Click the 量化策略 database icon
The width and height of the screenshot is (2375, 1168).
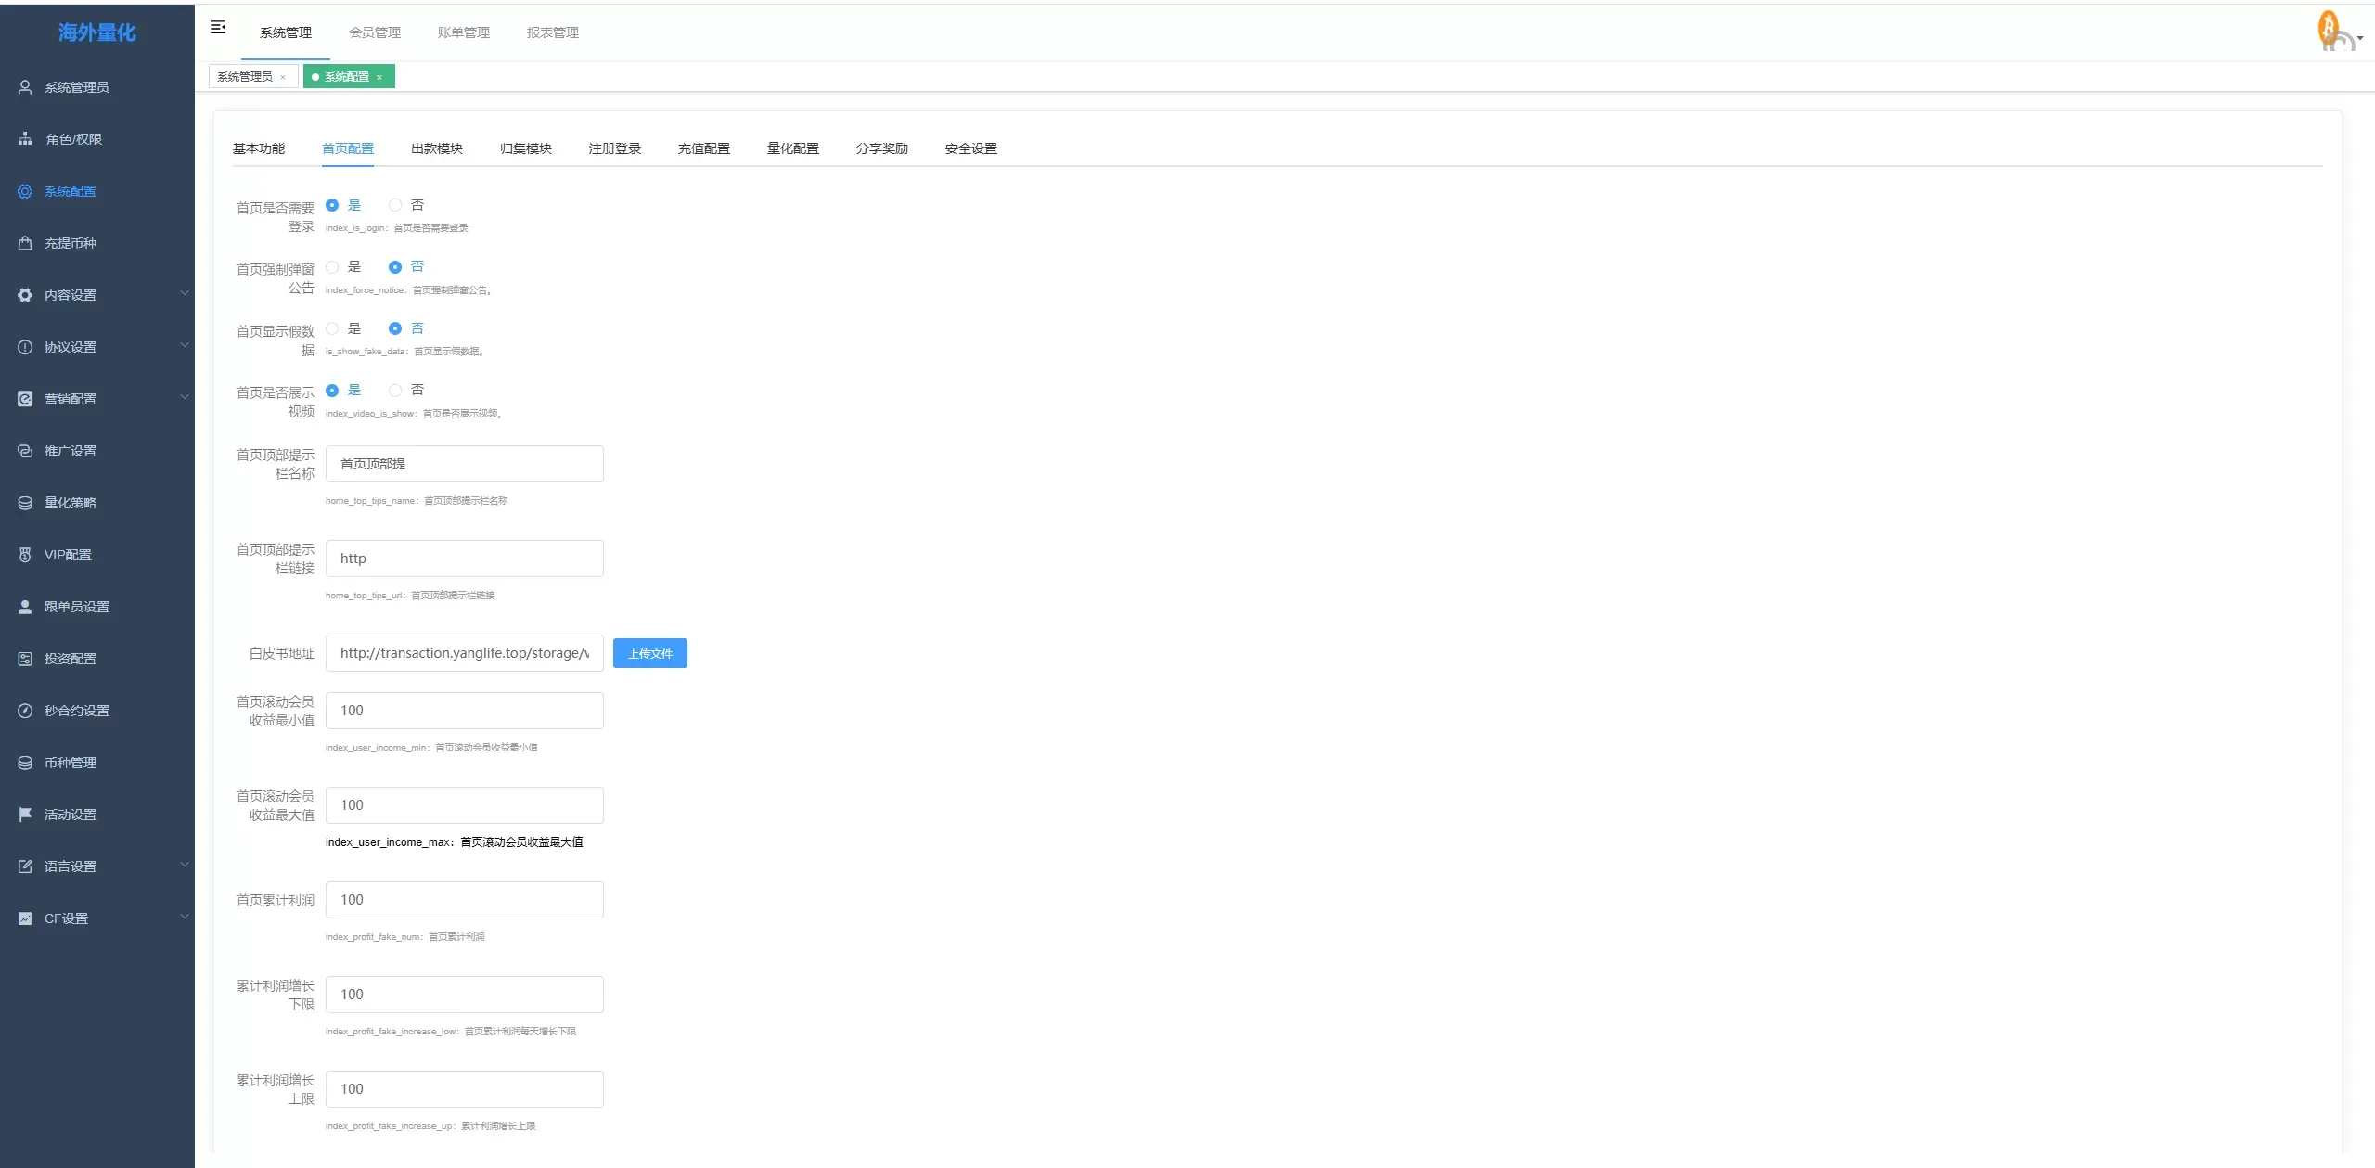pyautogui.click(x=25, y=503)
